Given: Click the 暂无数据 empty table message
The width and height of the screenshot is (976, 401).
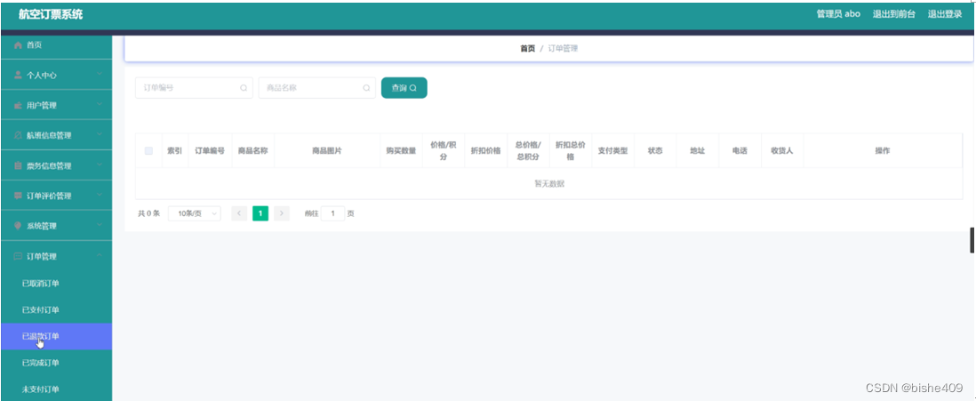Looking at the screenshot, I should (549, 184).
